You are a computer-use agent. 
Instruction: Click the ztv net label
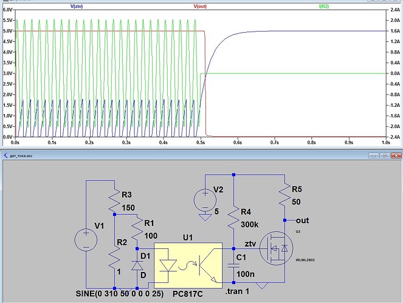point(250,243)
